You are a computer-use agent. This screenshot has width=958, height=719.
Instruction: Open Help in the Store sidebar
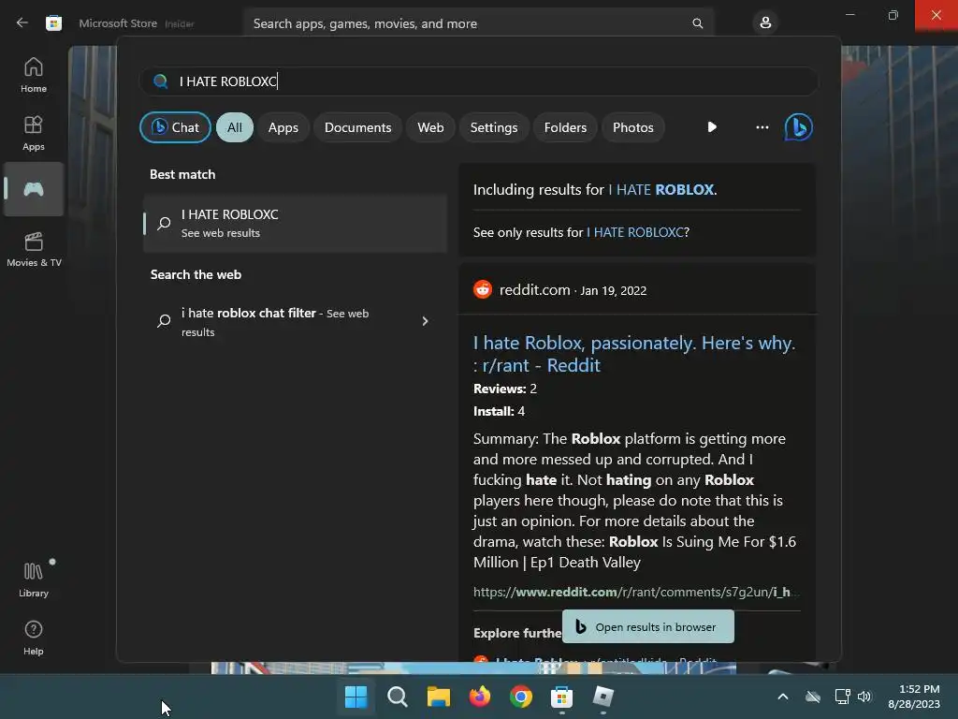(34, 638)
